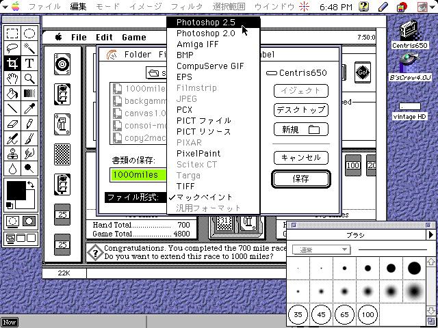Select the Smudge finger tool
The width and height of the screenshot is (438, 328).
click(29, 154)
